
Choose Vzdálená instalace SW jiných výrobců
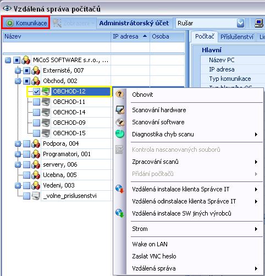[188, 213]
